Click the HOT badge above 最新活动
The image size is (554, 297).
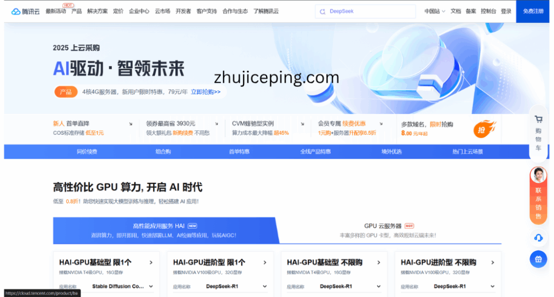coord(68,5)
